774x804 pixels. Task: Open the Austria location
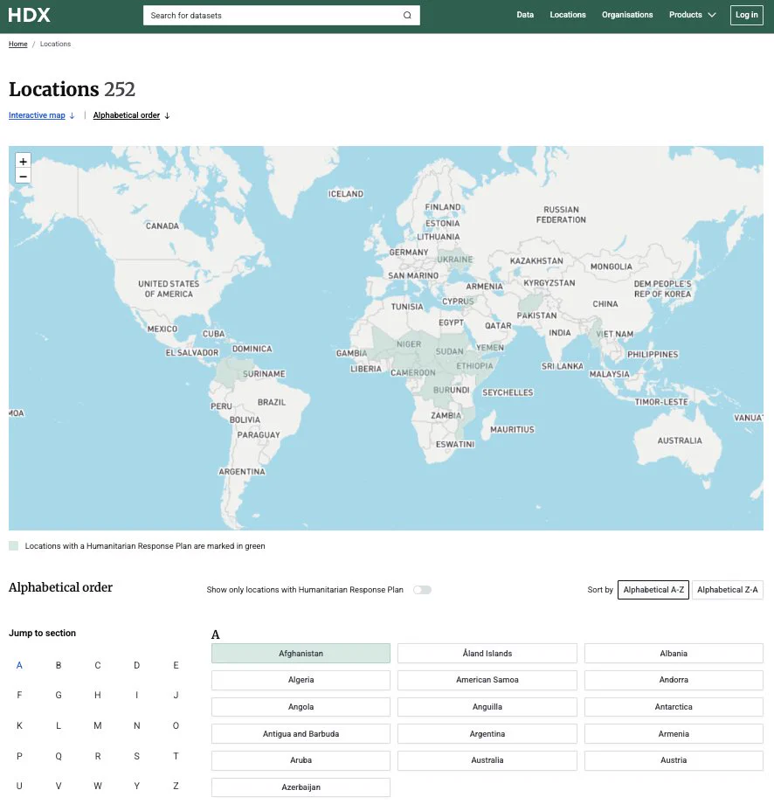coord(674,760)
